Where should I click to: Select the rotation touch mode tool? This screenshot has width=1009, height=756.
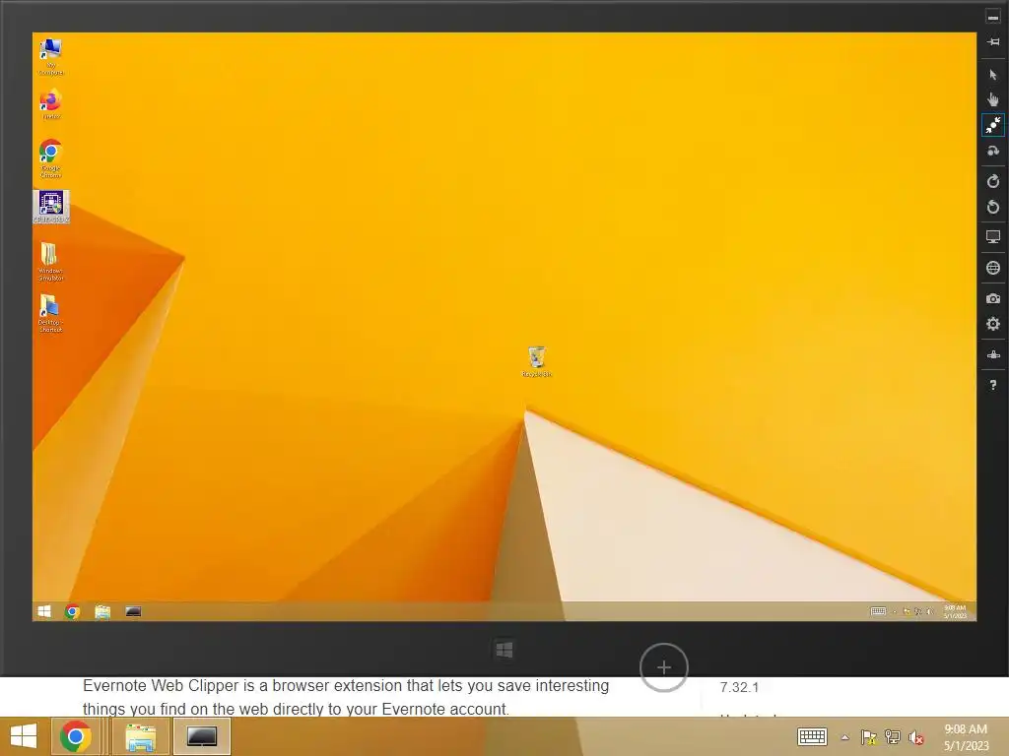coord(993,151)
